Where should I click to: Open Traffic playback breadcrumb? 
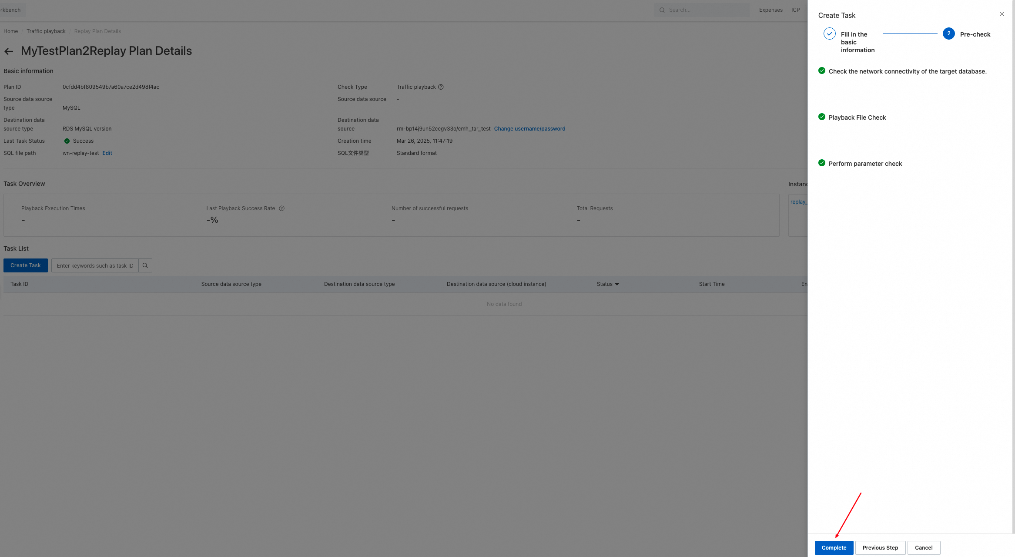(46, 31)
